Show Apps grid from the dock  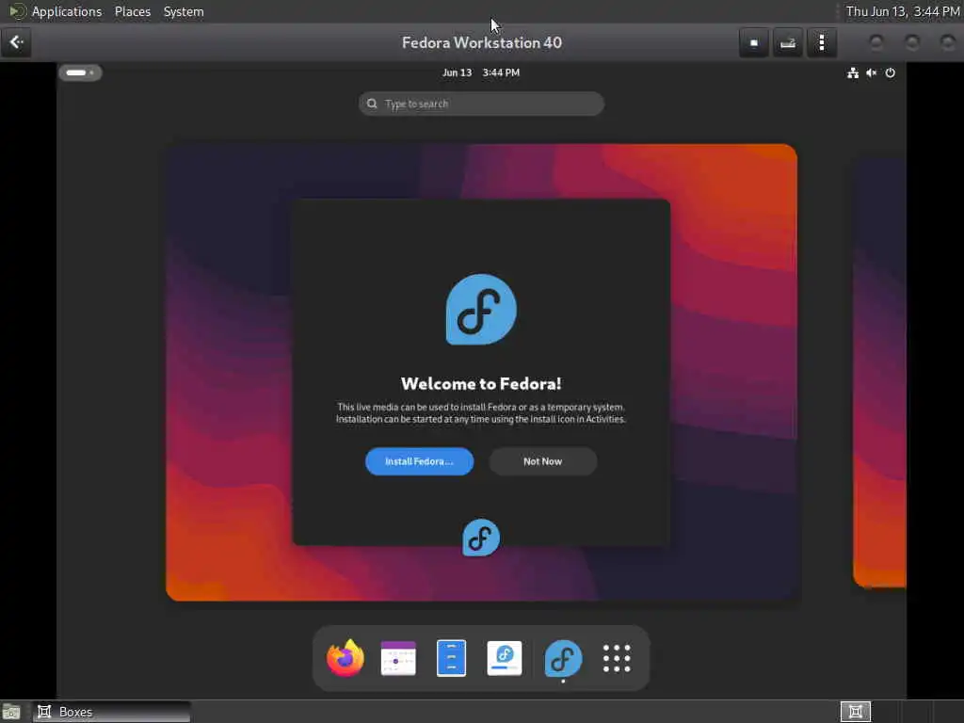tap(617, 658)
